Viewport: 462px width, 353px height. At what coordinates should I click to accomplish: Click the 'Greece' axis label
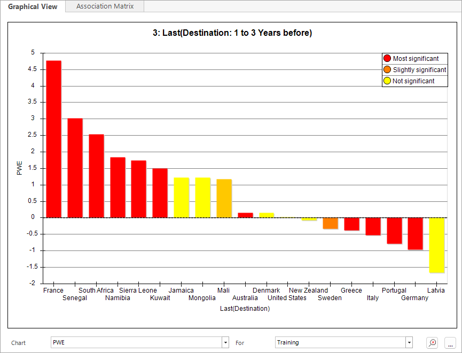coord(351,290)
